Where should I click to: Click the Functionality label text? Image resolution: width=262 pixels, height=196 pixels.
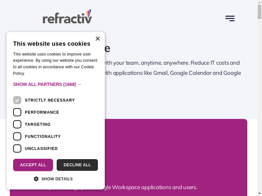(x=43, y=137)
